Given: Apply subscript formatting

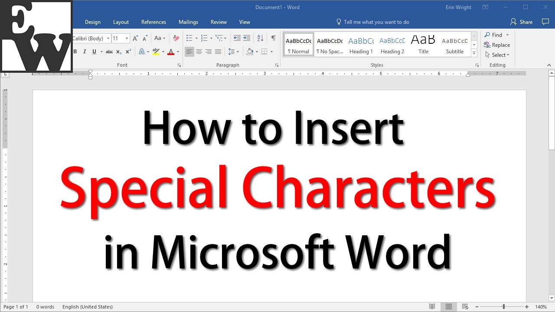Looking at the screenshot, I should point(119,52).
